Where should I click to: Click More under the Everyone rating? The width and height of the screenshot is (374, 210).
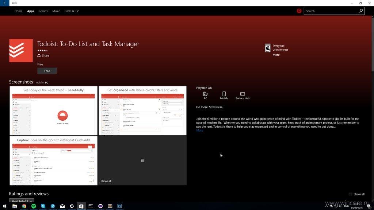(x=276, y=55)
